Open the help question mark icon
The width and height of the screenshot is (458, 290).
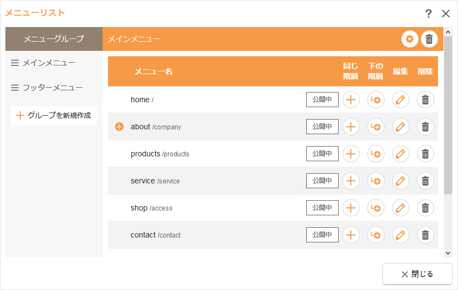click(x=428, y=14)
